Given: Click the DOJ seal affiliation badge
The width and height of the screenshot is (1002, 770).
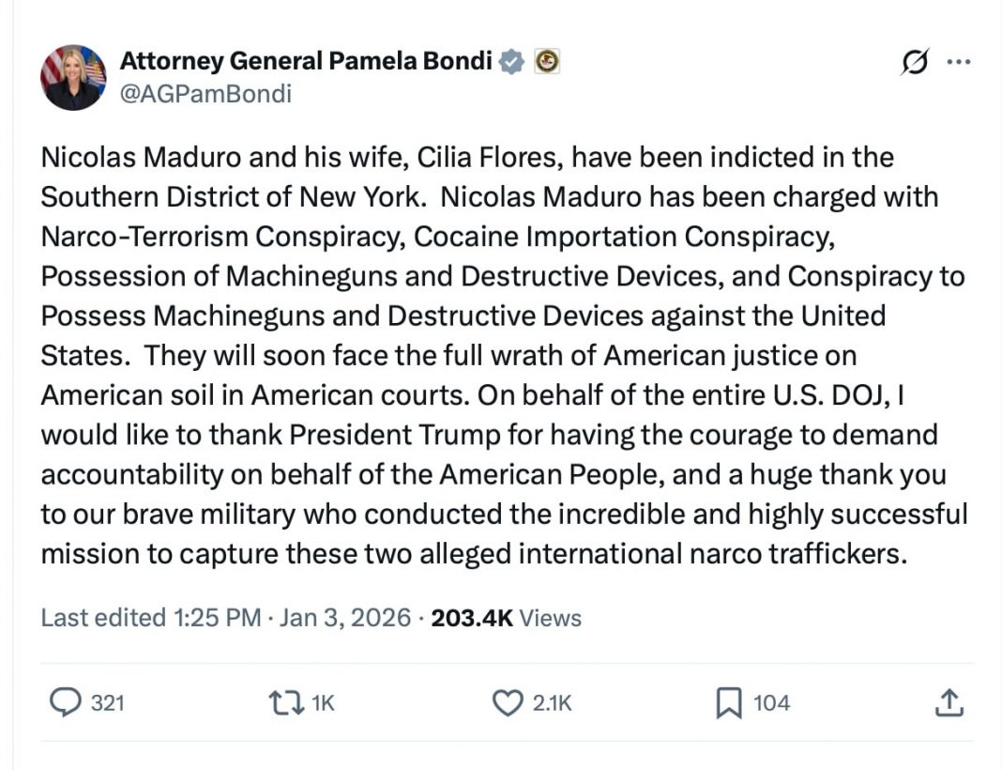Looking at the screenshot, I should (547, 61).
